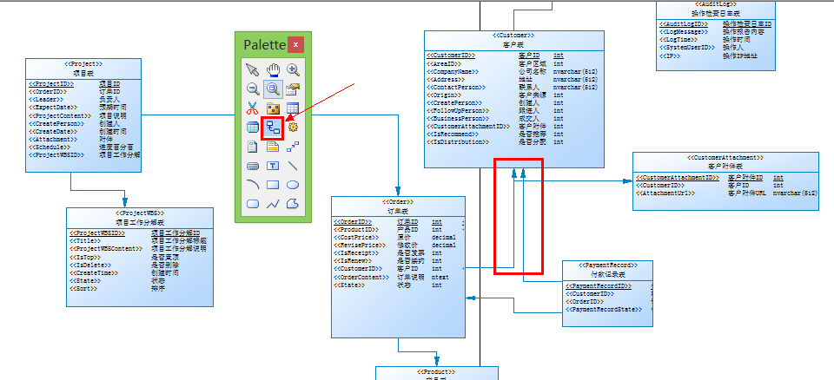Click <<RevisePrice>> in Order table
Screen dimensions: 834x380
(x=360, y=246)
